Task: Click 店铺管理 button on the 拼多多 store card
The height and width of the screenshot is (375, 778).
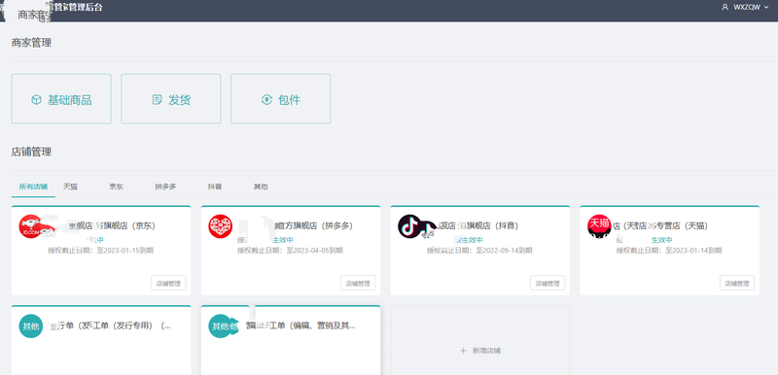Action: [x=358, y=284]
